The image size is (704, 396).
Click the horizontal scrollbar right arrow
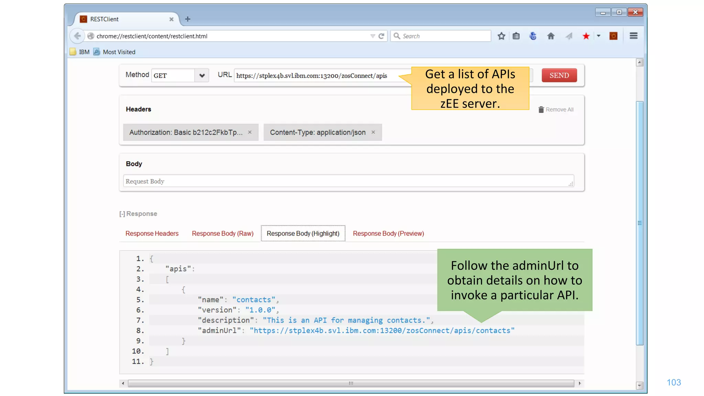[x=580, y=383]
